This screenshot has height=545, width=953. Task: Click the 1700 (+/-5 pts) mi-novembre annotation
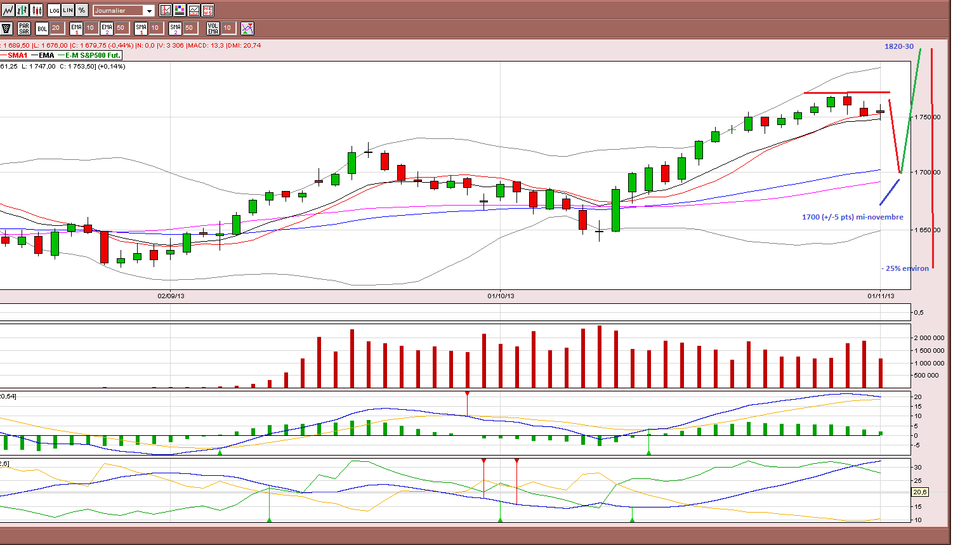[852, 217]
